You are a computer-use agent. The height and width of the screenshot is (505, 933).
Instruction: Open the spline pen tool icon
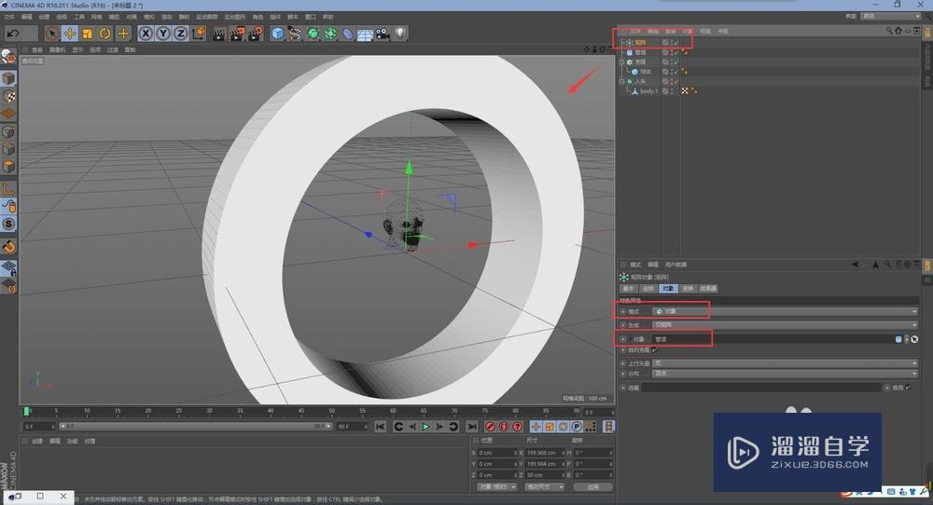coord(295,34)
